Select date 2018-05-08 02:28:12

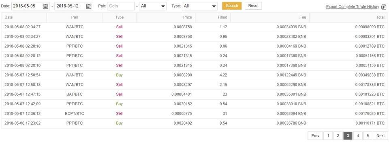coord(23,56)
